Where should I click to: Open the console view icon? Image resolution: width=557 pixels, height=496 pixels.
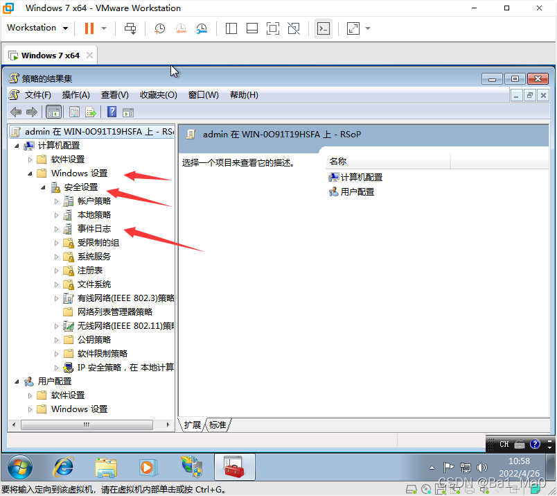[x=324, y=28]
